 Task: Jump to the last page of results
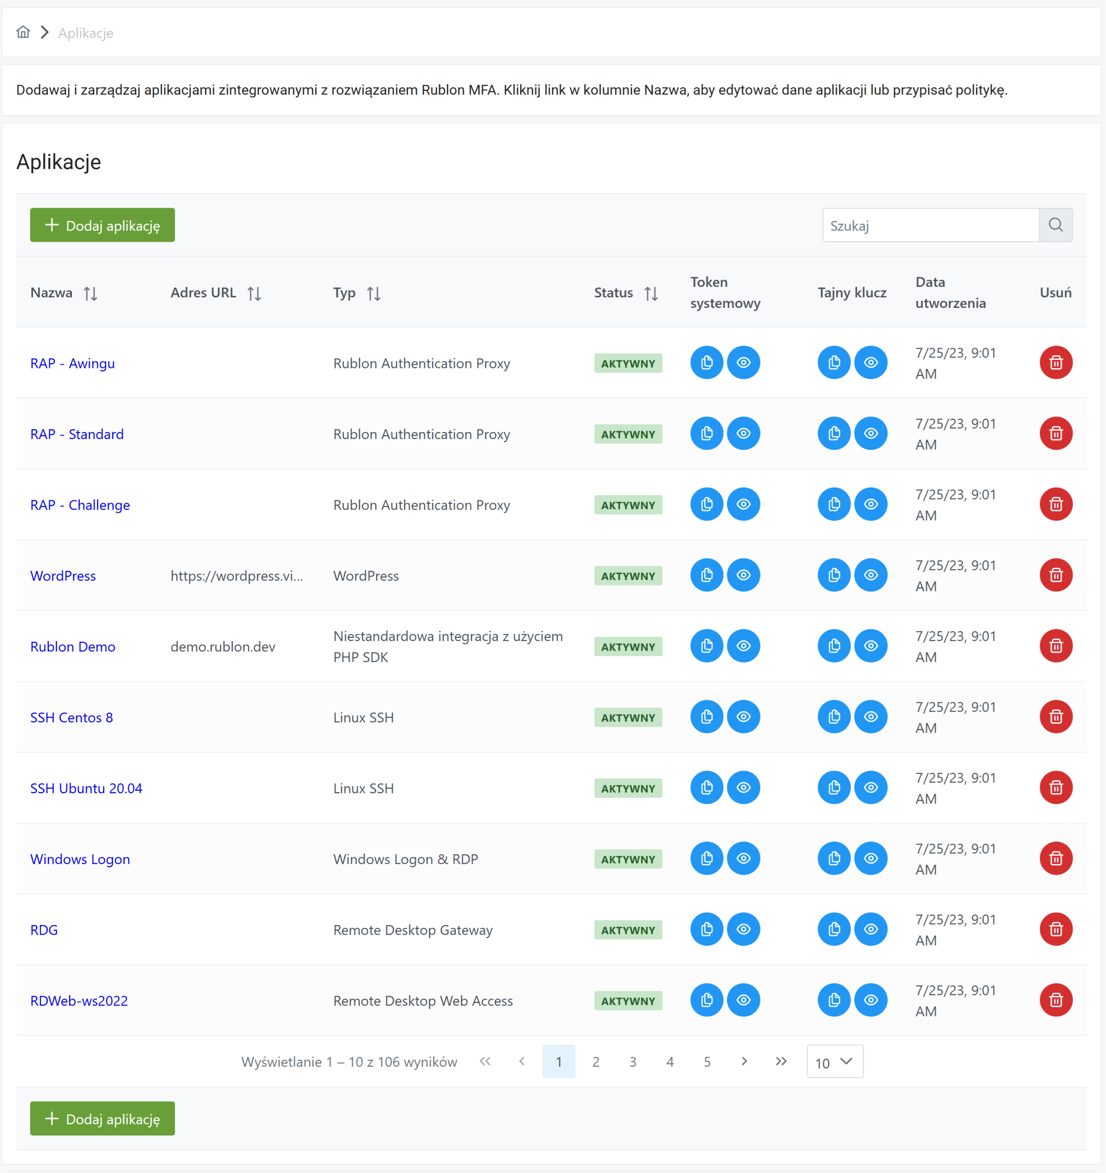point(781,1062)
